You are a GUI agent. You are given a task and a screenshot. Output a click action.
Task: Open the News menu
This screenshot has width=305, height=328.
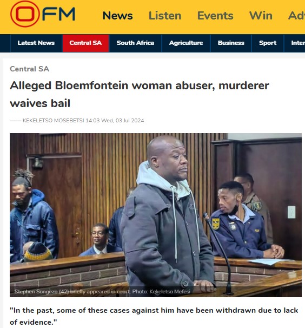118,16
